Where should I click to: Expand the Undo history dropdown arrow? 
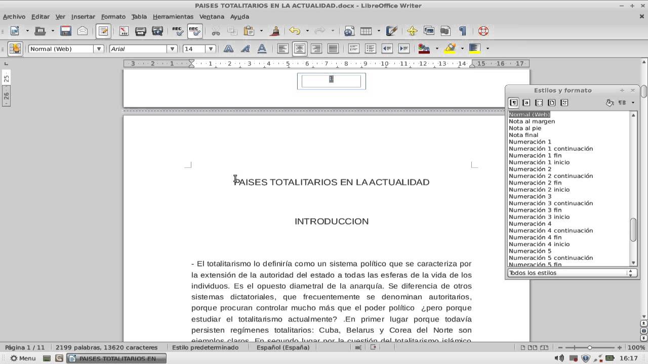pyautogui.click(x=307, y=31)
